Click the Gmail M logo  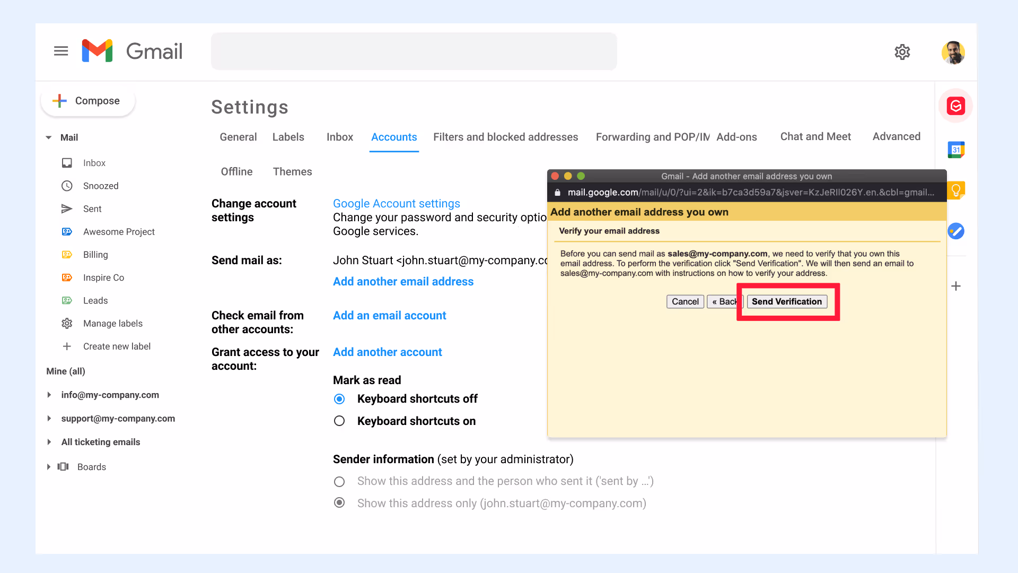[97, 51]
